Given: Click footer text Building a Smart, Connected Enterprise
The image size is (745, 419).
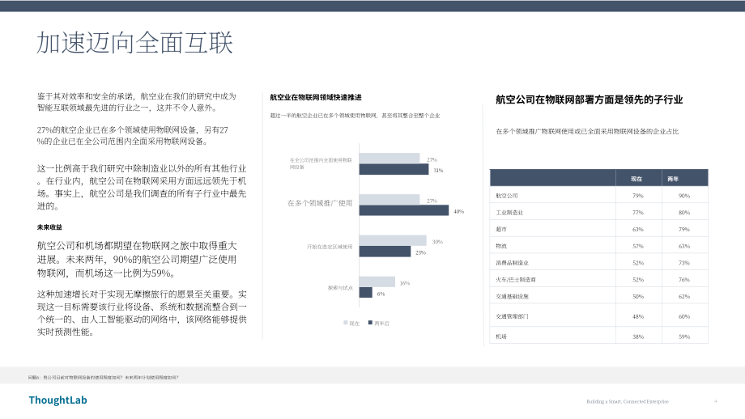Looking at the screenshot, I should (x=627, y=401).
